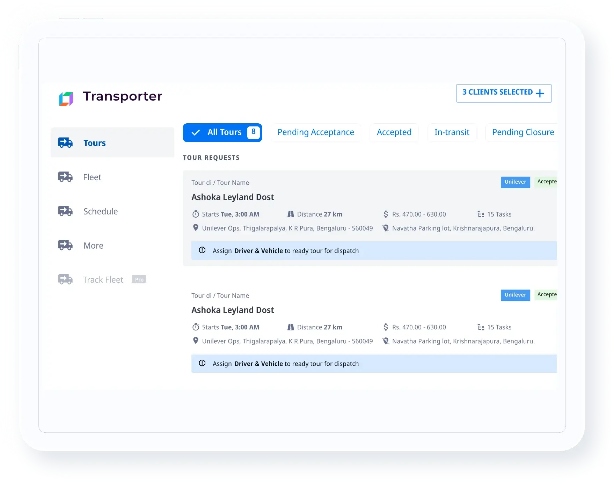Expand the 3 Clients Selected picker
This screenshot has height=482, width=614.
click(x=503, y=93)
